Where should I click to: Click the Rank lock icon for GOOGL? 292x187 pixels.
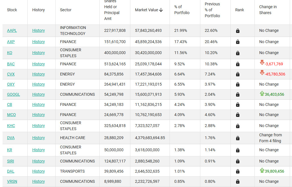[x=238, y=94]
